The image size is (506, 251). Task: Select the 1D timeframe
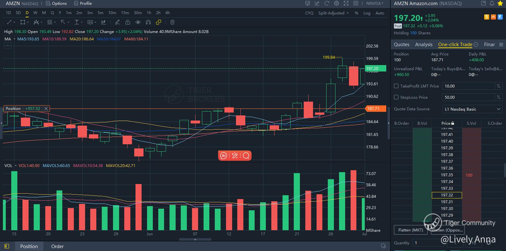click(x=8, y=13)
